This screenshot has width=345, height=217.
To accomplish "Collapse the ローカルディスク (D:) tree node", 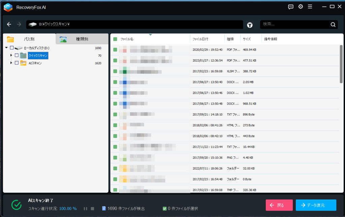I will click(x=7, y=48).
